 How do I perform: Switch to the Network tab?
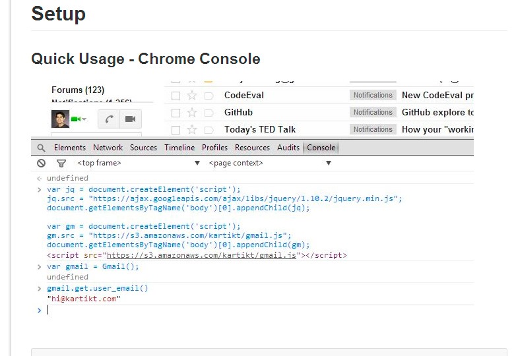[108, 148]
